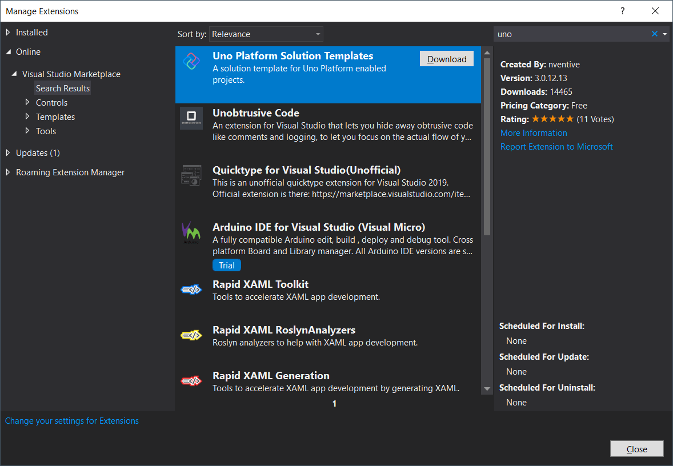Screen dimensions: 673x466
Task: Download Uno Platform Solution Templates
Action: pyautogui.click(x=446, y=59)
